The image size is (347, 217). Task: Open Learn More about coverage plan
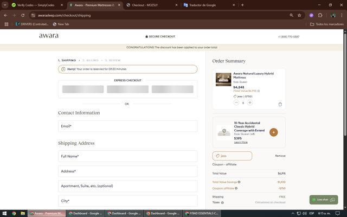pos(241,142)
